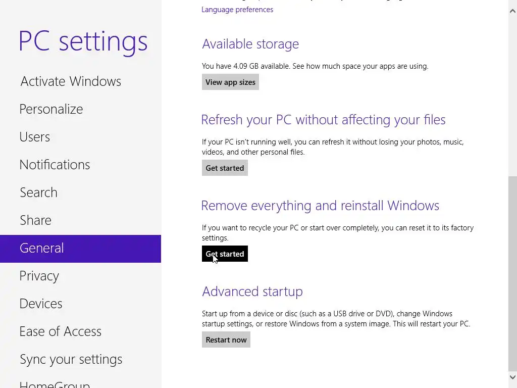517x388 pixels.
Task: Click Get started under Remove everything
Action: (225, 254)
